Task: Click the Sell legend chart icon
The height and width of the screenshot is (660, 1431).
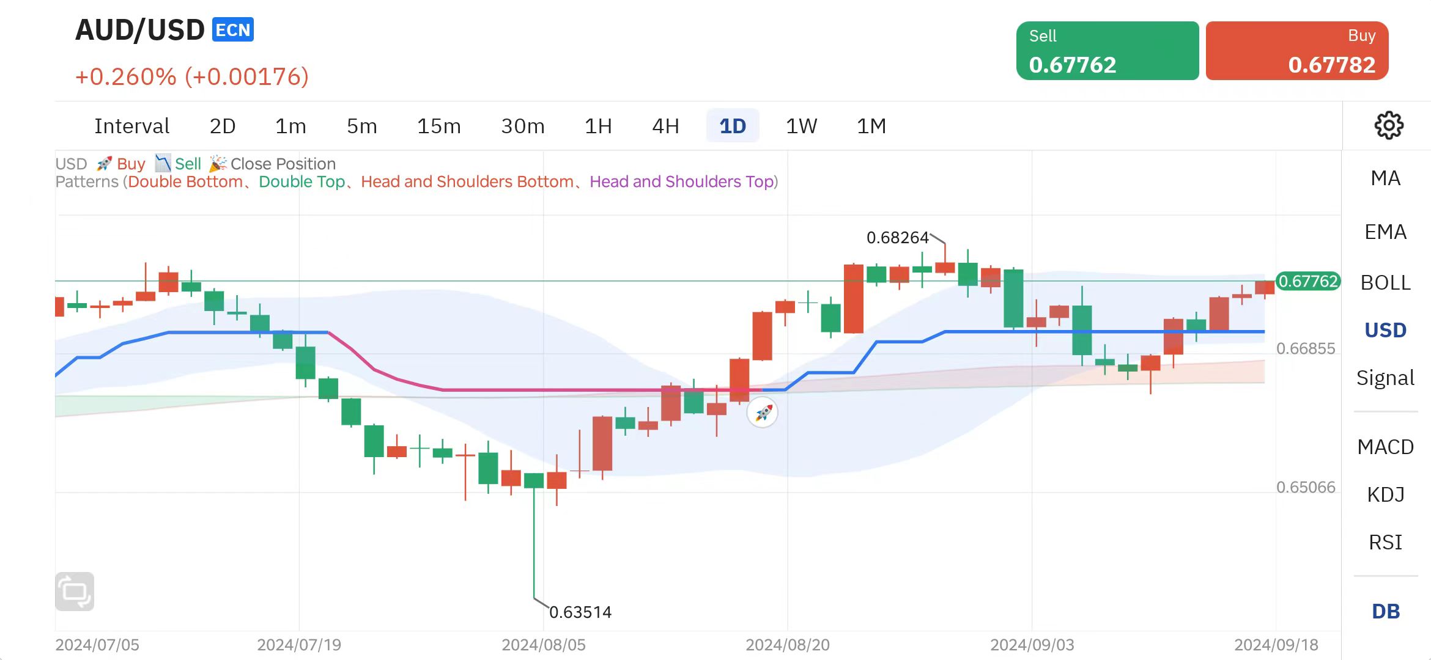Action: pos(162,163)
